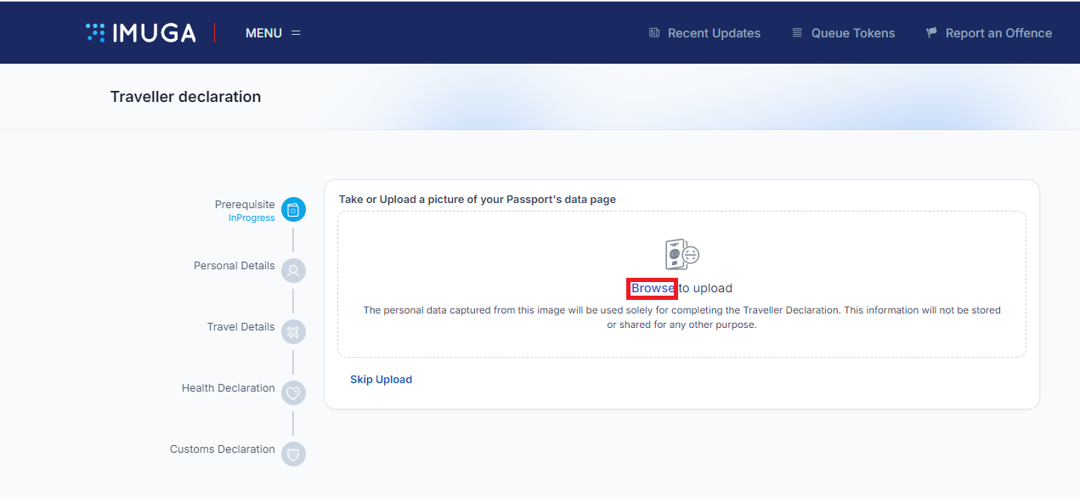1080x497 pixels.
Task: Click the passport disclaimer text in dropzone
Action: tap(681, 317)
